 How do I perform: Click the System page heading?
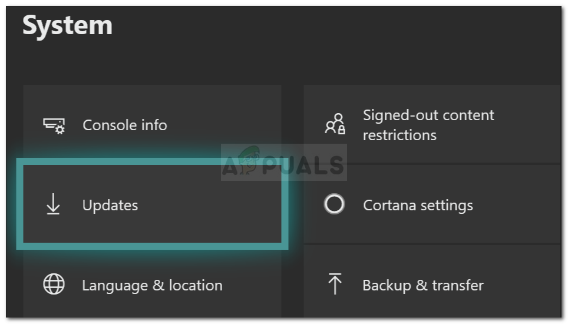pos(67,27)
